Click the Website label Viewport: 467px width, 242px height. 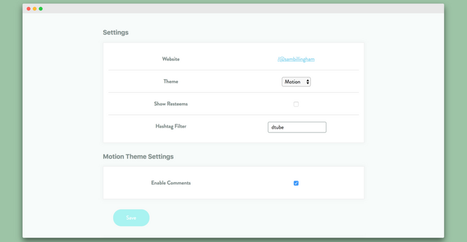171,59
